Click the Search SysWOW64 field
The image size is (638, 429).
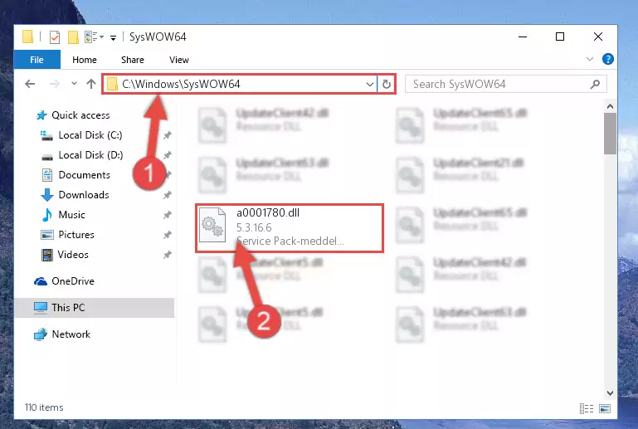[x=506, y=85]
